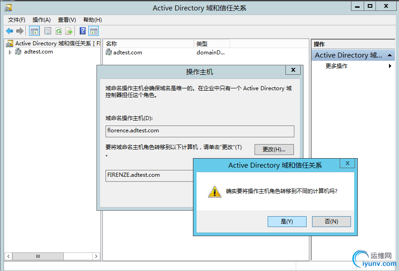
Task: Select the adtest.com tree item
Action: [38, 52]
